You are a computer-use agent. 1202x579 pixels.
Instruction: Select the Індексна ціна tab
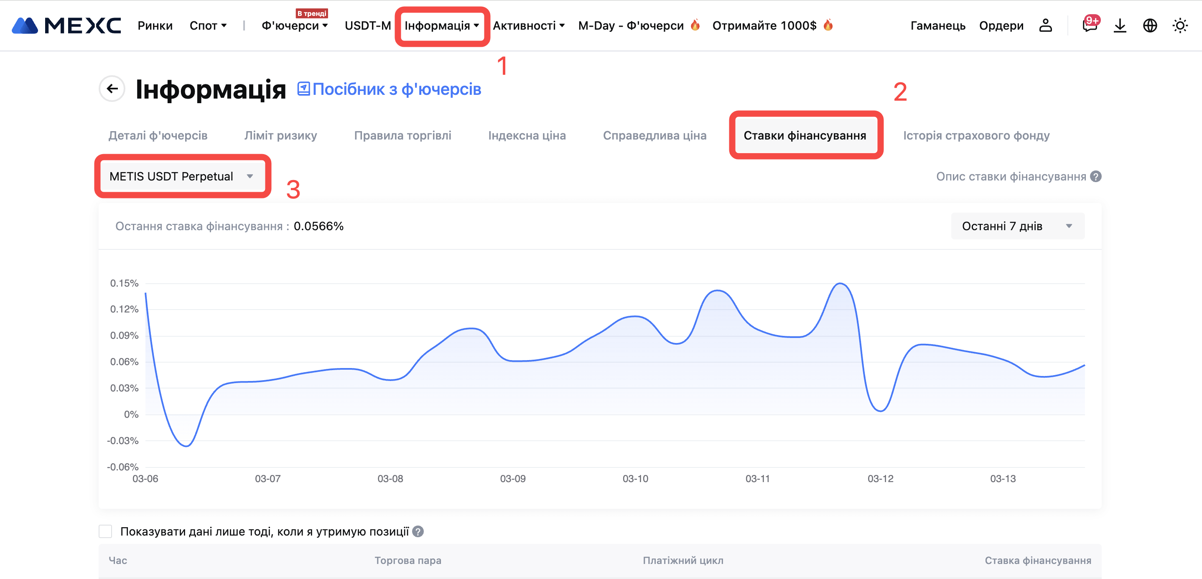(527, 136)
